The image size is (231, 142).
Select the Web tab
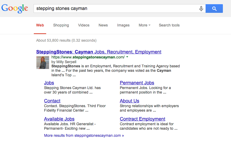[40, 25]
